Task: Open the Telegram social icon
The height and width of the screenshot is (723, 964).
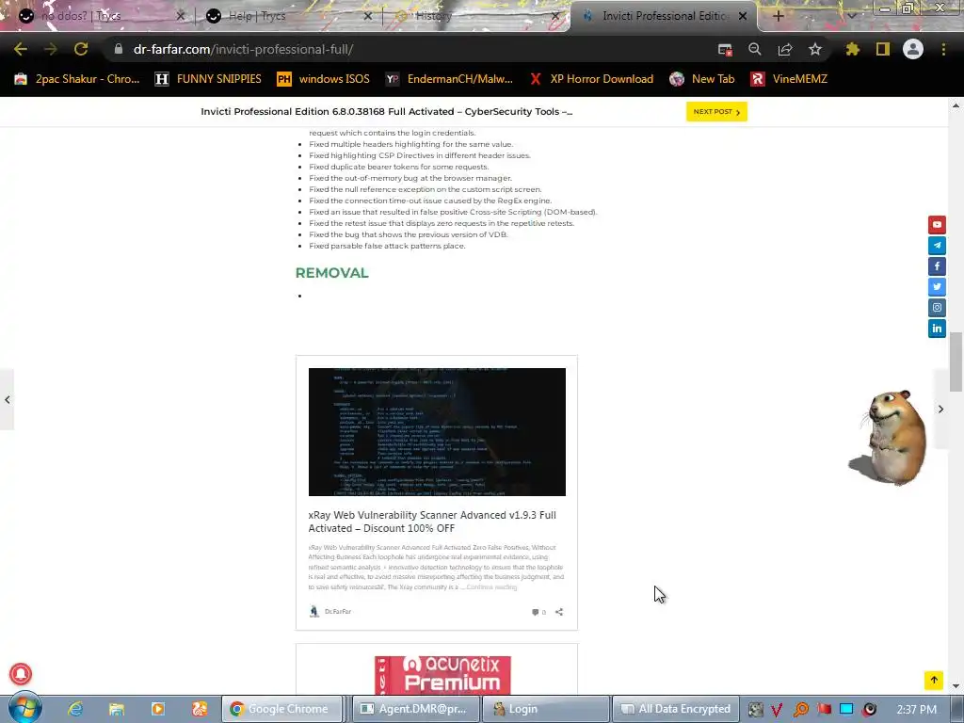Action: tap(937, 246)
